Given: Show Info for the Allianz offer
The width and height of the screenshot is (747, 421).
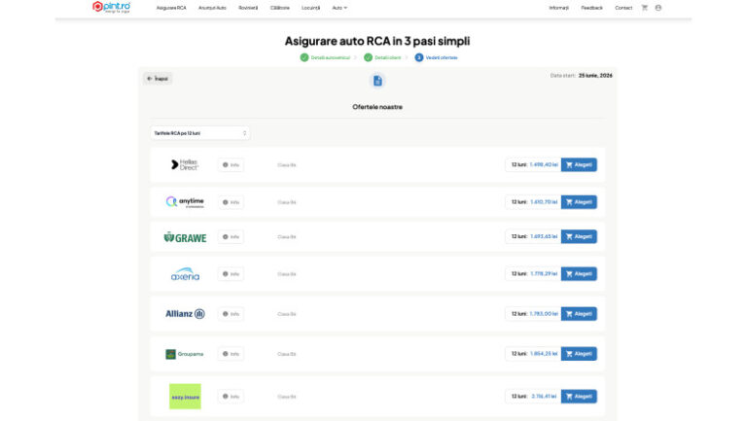Looking at the screenshot, I should [x=231, y=314].
